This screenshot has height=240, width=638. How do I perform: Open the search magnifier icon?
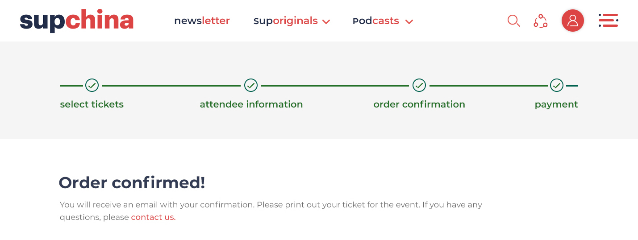[x=514, y=21]
